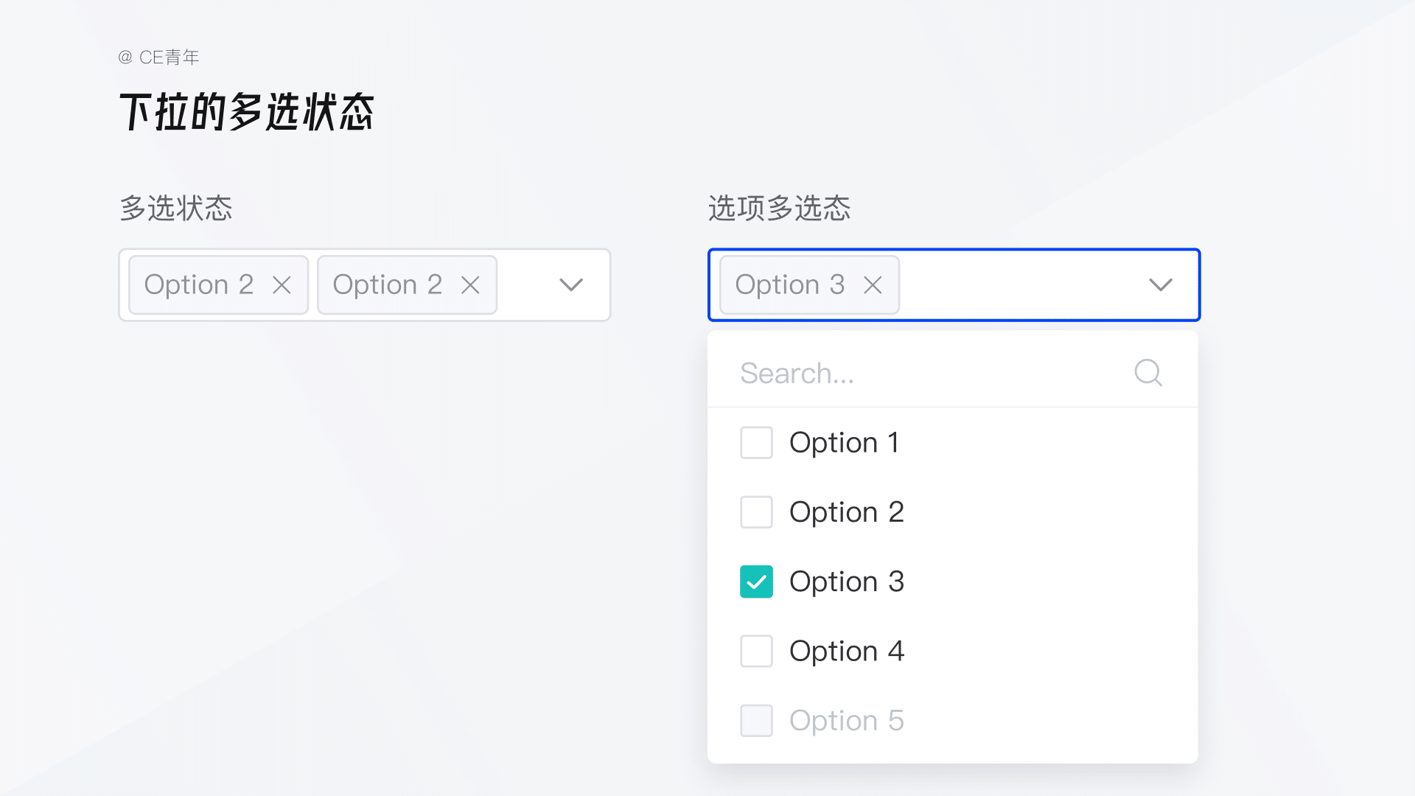The image size is (1415, 796).
Task: Select the Option 4 list label
Action: point(846,652)
